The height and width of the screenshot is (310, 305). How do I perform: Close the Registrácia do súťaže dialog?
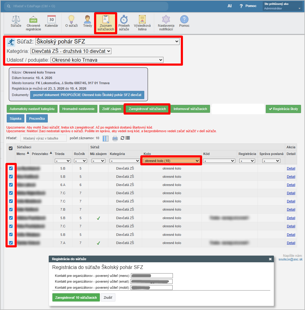[x=270, y=259]
